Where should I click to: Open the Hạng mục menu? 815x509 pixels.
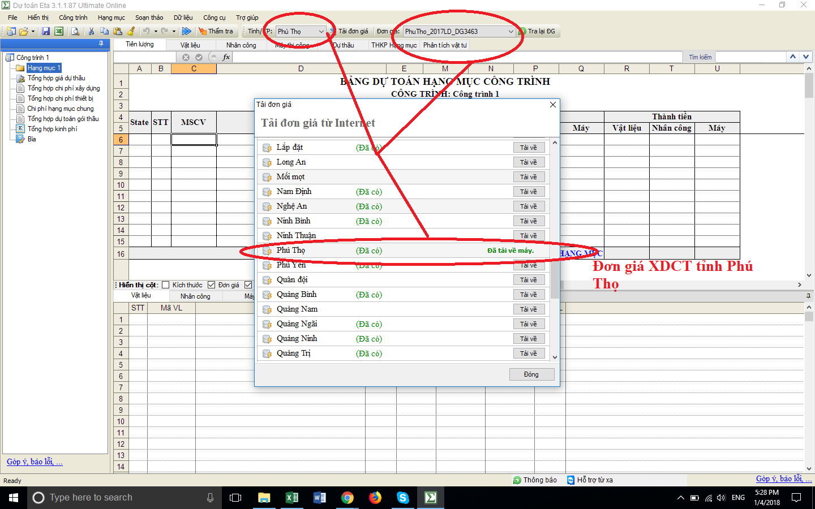(111, 18)
